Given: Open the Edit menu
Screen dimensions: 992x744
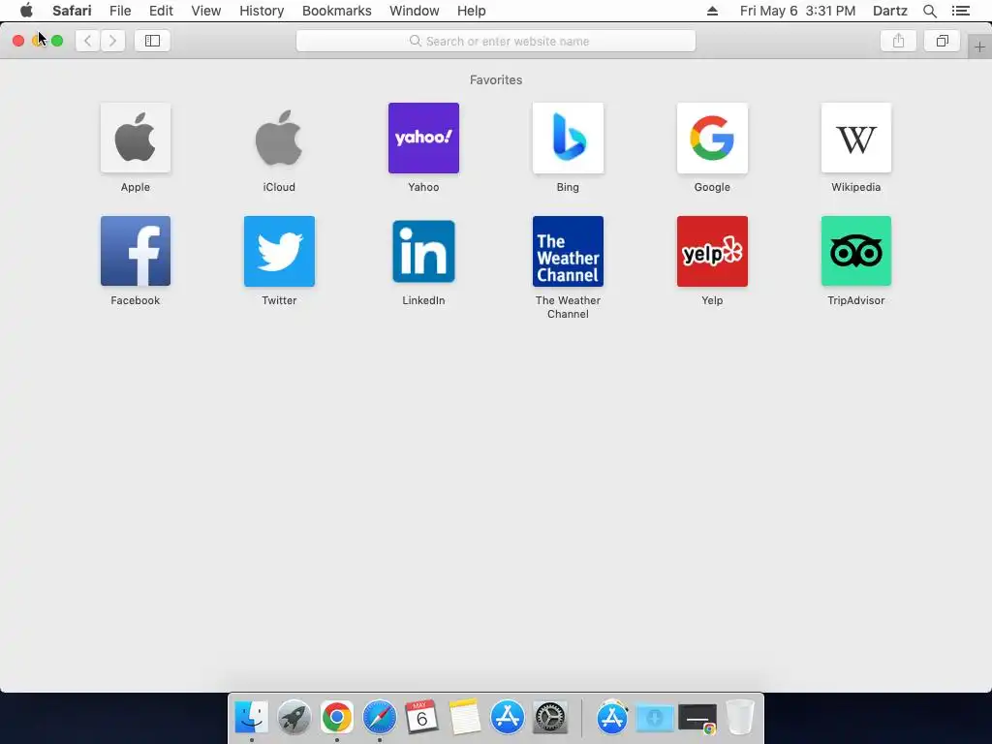Looking at the screenshot, I should pyautogui.click(x=161, y=11).
